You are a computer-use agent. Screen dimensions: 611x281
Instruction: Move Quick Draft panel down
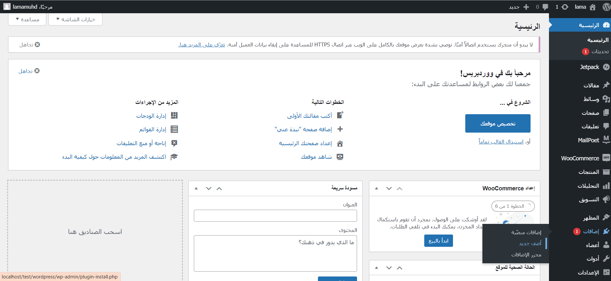coord(209,188)
